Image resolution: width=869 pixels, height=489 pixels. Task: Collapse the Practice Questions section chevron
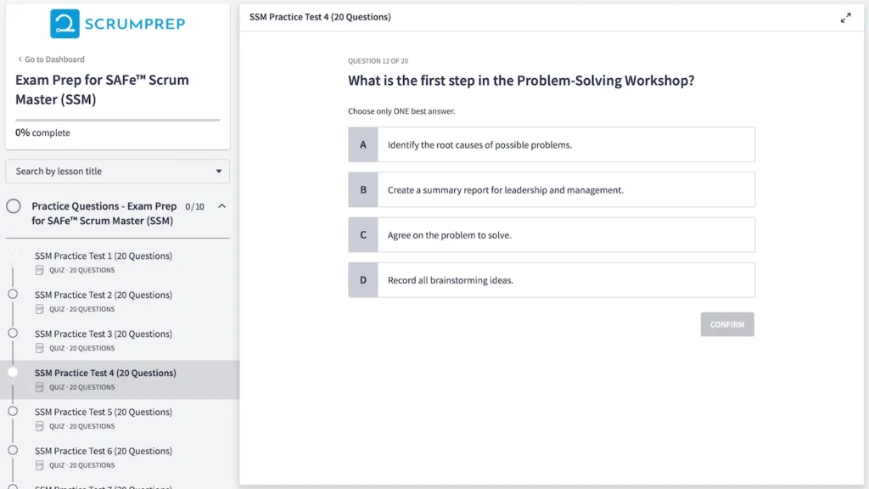pyautogui.click(x=220, y=205)
